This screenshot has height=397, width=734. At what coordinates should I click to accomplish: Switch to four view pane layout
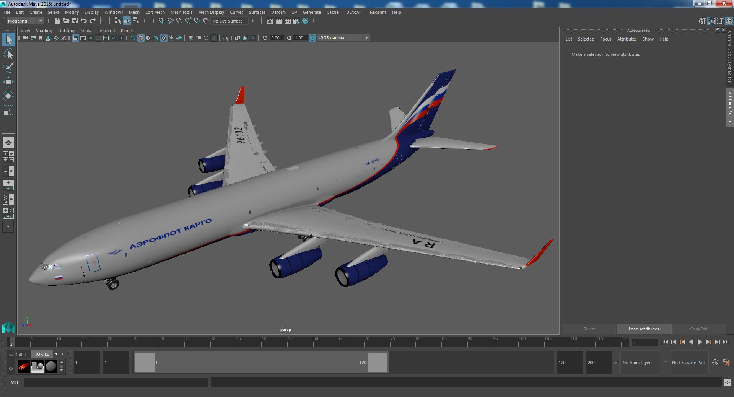8,157
